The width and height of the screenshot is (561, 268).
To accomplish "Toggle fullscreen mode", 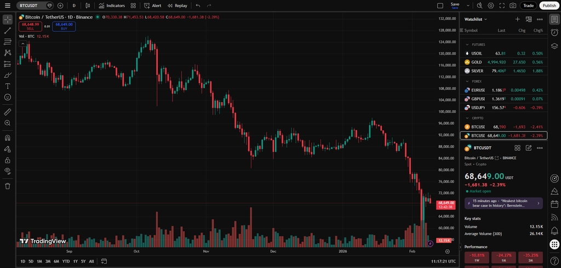I will click(x=502, y=5).
